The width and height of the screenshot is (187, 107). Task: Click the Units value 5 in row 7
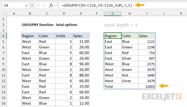(x=64, y=53)
